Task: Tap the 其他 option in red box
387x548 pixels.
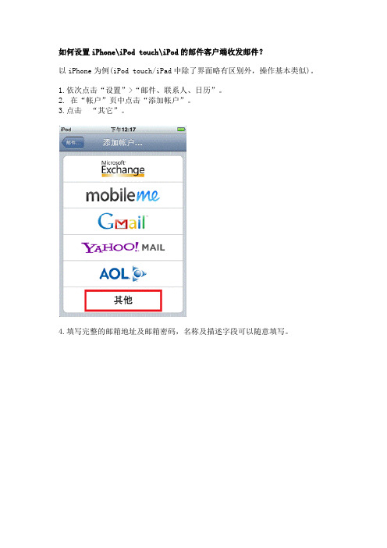Action: click(x=123, y=301)
